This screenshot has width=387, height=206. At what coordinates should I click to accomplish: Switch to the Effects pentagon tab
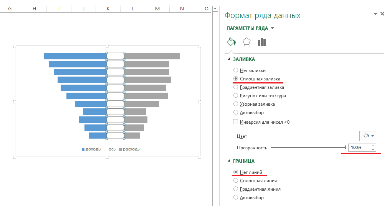click(x=246, y=42)
